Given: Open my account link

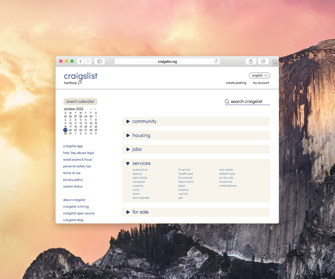Looking at the screenshot, I should click(x=261, y=83).
